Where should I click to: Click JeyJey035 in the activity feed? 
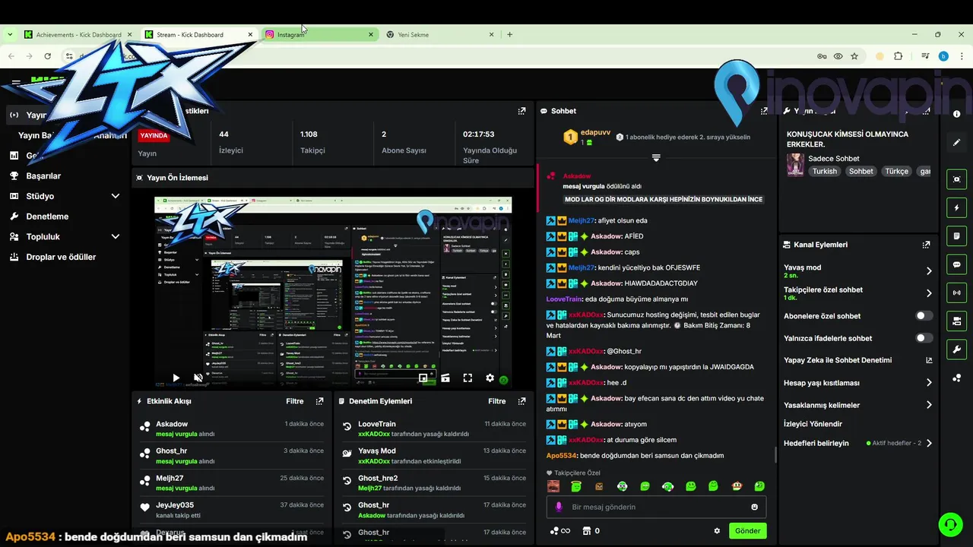click(175, 505)
